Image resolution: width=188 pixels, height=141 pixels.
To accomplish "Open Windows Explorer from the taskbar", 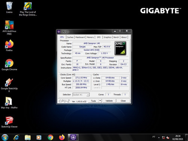I will coord(27,137).
